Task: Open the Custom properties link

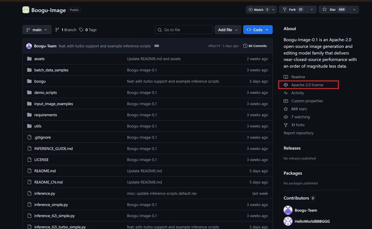Action: (307, 101)
